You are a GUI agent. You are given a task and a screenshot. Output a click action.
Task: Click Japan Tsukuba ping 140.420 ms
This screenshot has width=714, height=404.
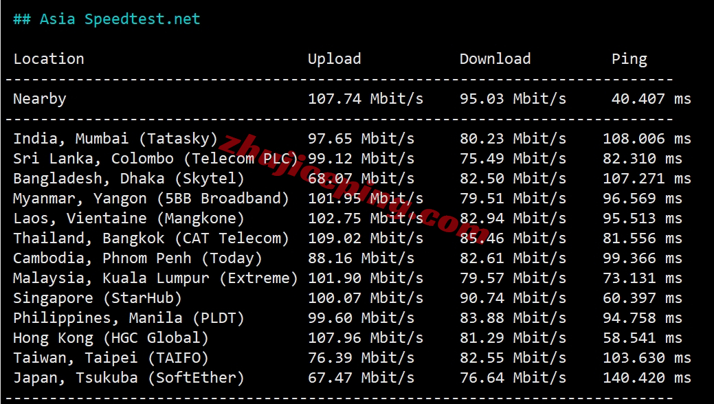point(647,378)
